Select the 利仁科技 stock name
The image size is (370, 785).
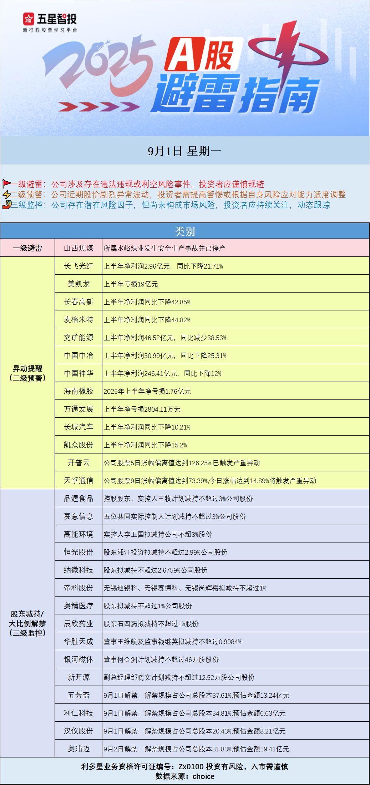[x=78, y=713]
